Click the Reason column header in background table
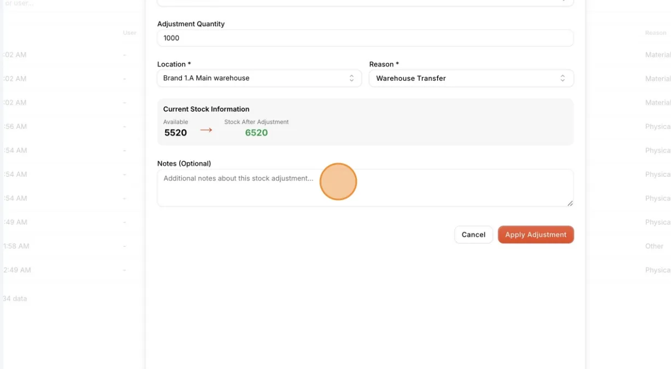 [656, 33]
